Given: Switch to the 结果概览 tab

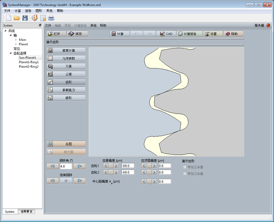Looking at the screenshot, I should pyautogui.click(x=26, y=212).
